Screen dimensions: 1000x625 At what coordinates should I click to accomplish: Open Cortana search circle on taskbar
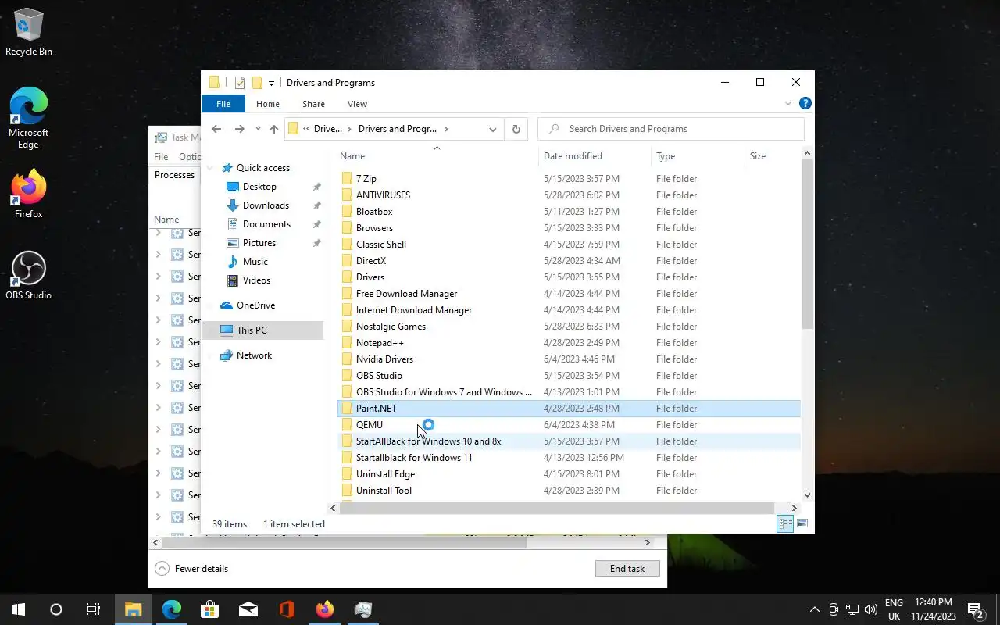pyautogui.click(x=56, y=609)
